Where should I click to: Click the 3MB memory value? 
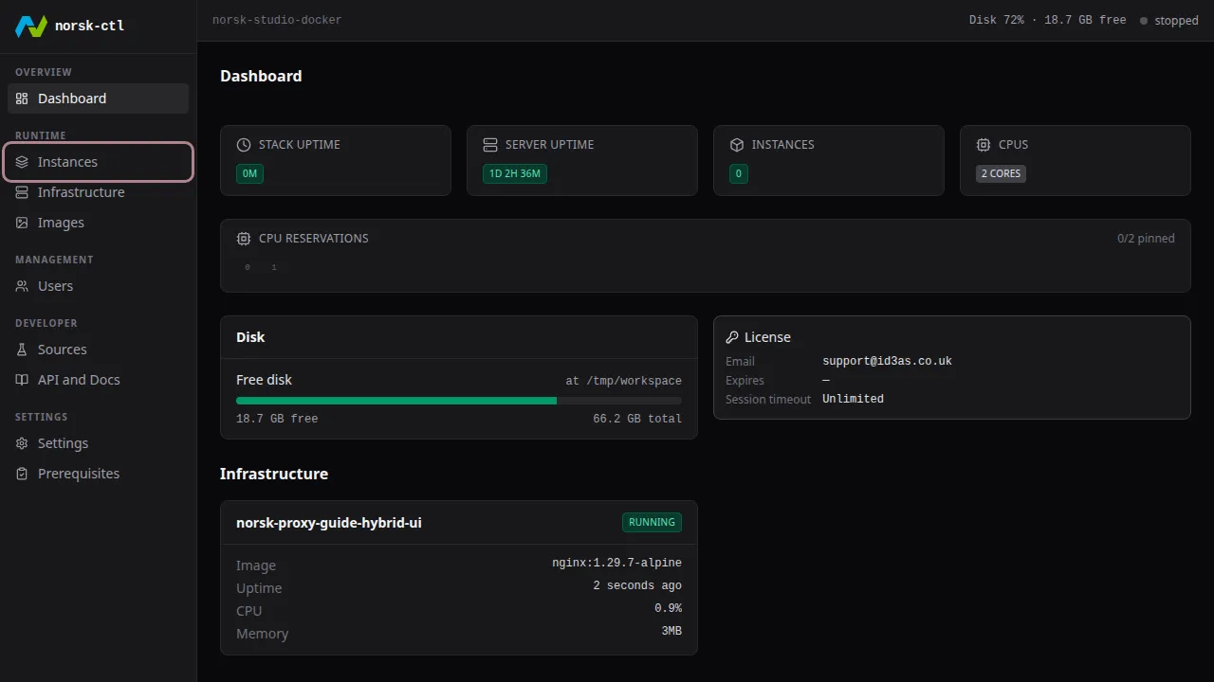(671, 631)
